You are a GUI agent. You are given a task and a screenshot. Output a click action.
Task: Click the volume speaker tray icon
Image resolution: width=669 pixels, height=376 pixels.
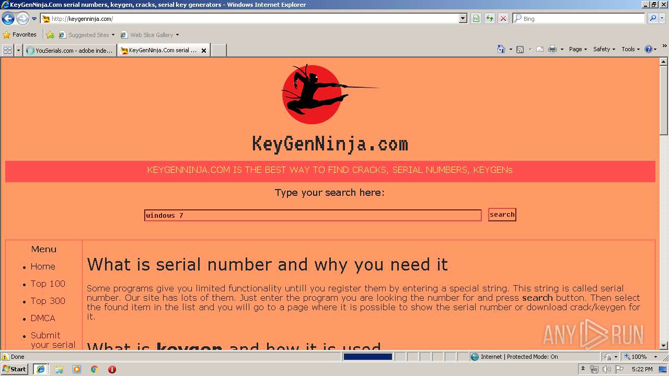coord(606,369)
